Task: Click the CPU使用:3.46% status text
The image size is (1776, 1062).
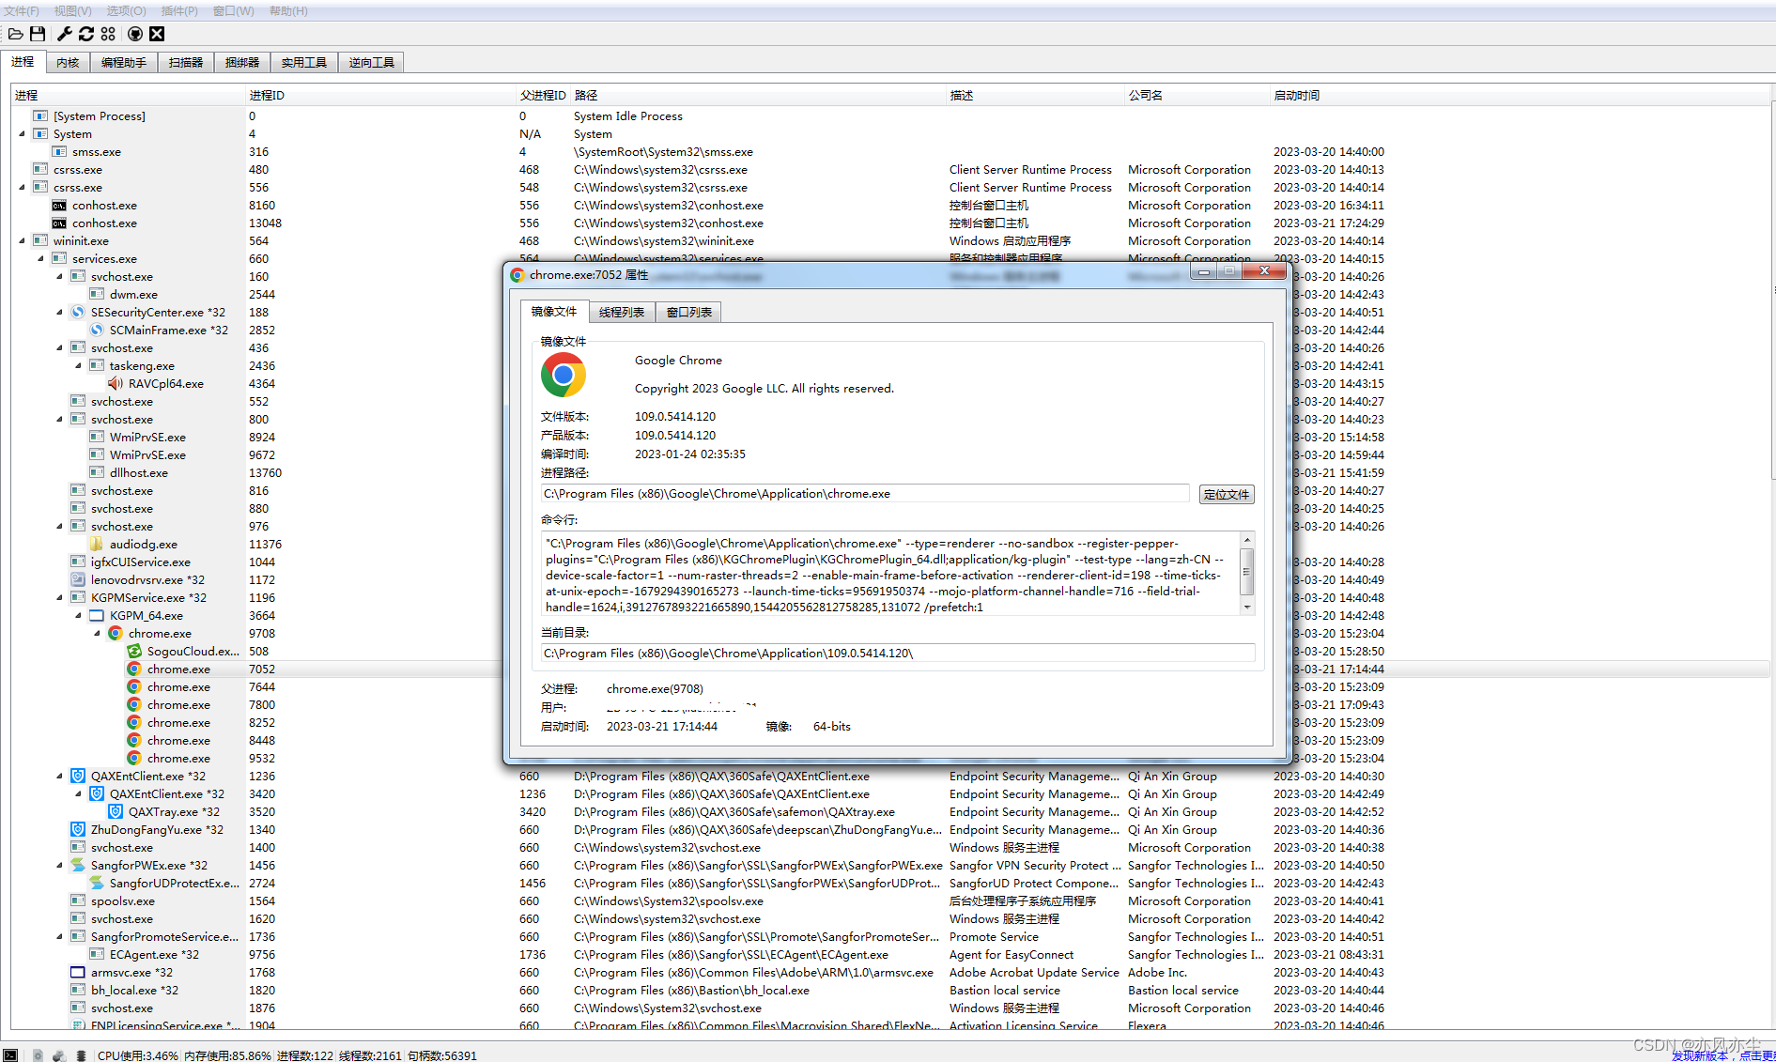Action: (137, 1055)
